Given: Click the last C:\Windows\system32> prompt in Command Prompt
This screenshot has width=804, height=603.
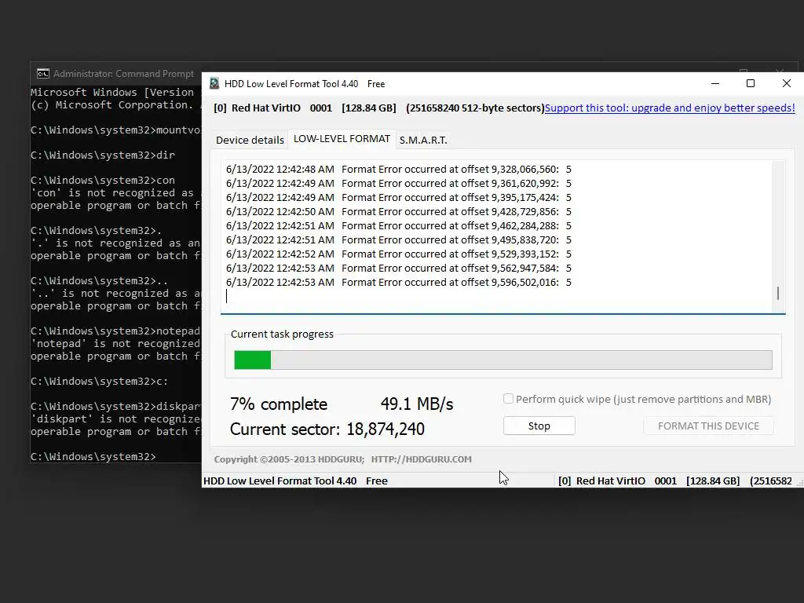Looking at the screenshot, I should click(x=93, y=456).
